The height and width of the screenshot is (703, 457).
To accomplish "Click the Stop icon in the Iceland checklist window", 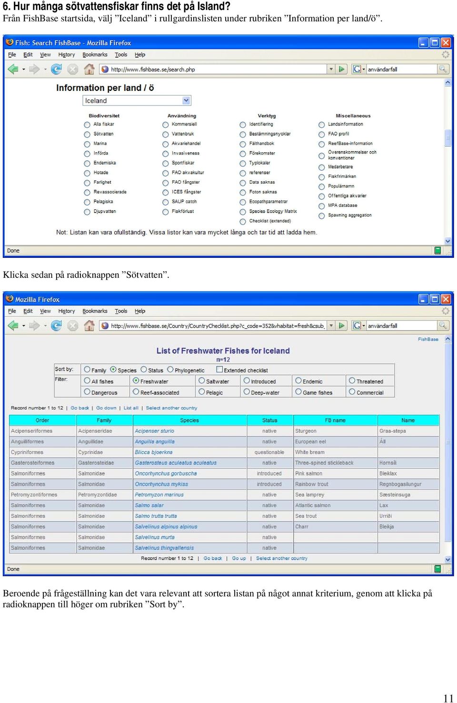I will 72,326.
